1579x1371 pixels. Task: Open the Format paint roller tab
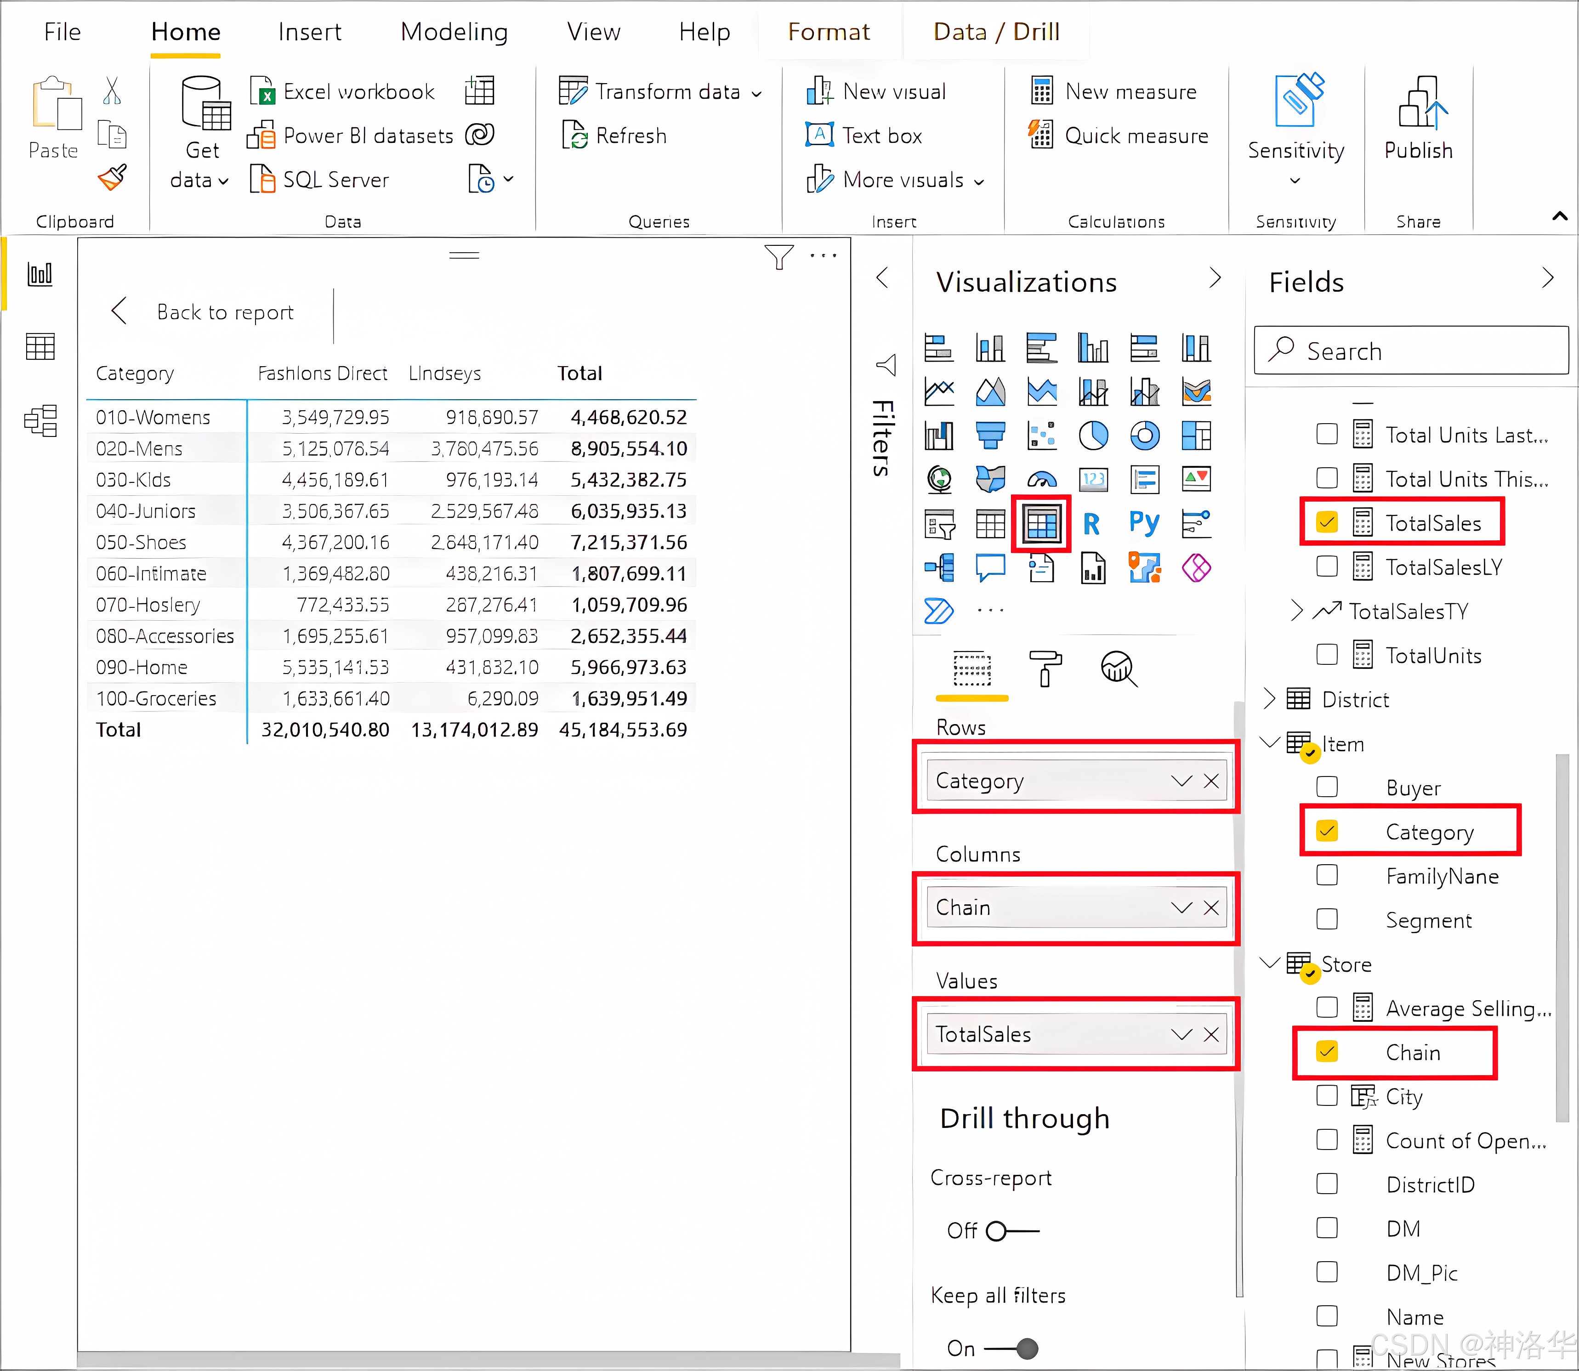[x=1045, y=668]
